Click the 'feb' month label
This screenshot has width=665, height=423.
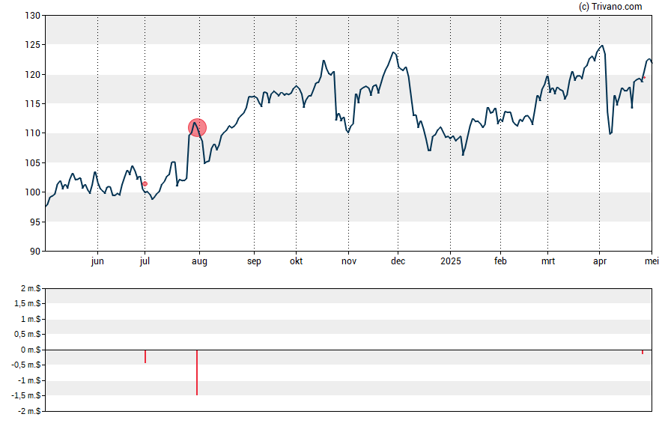coord(500,261)
